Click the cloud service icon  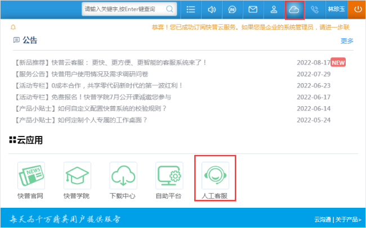pos(294,10)
